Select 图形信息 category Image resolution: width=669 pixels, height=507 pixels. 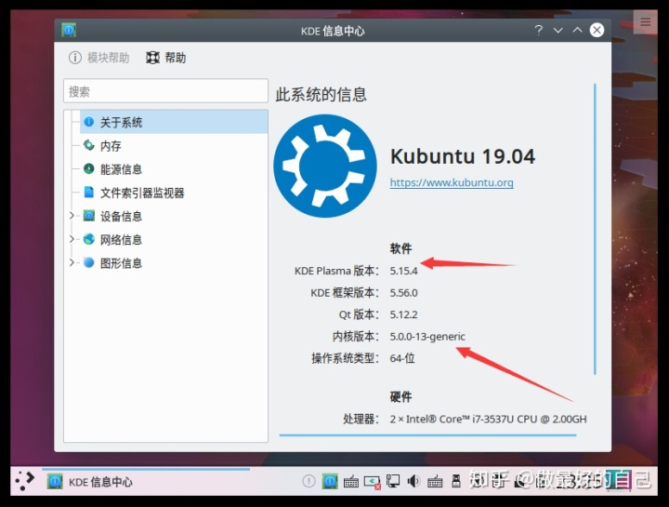tap(121, 263)
